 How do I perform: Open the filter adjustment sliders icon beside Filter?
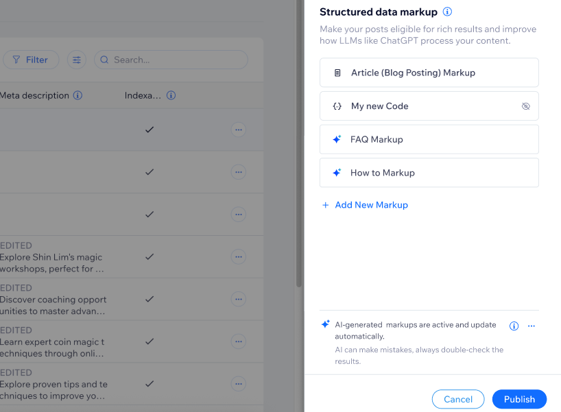[x=76, y=60]
